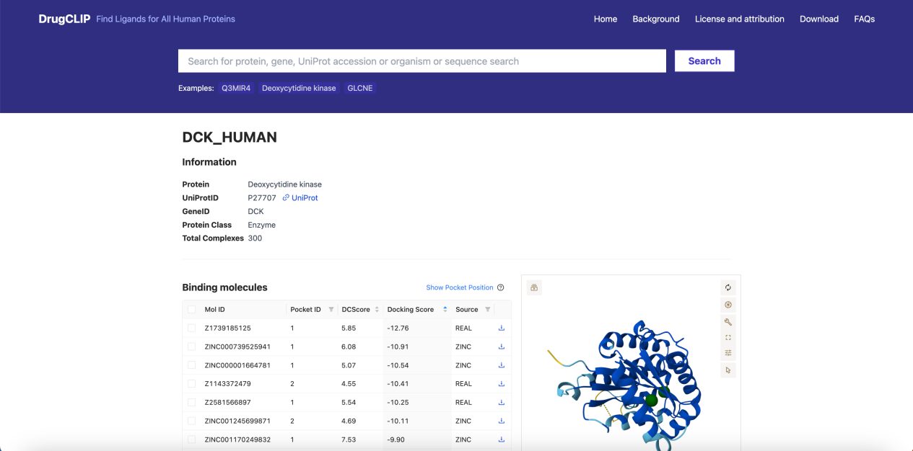Focus the protein search input field
The height and width of the screenshot is (451, 913).
click(422, 61)
